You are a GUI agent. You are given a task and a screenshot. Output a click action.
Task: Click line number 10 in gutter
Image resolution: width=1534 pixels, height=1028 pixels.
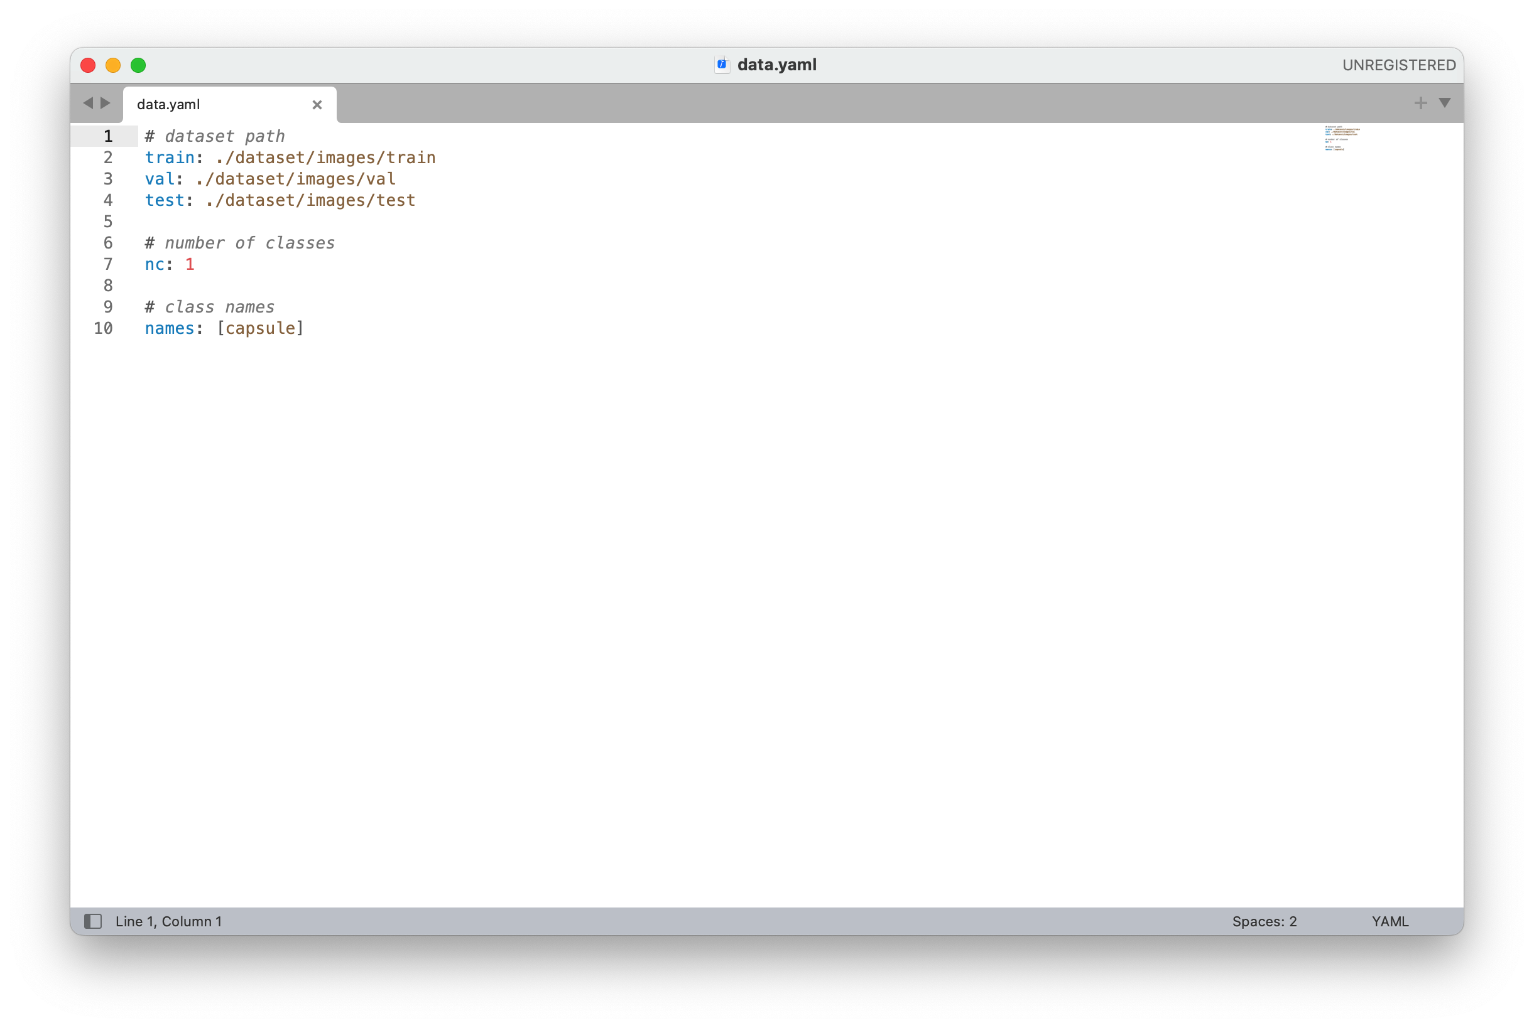pos(104,328)
